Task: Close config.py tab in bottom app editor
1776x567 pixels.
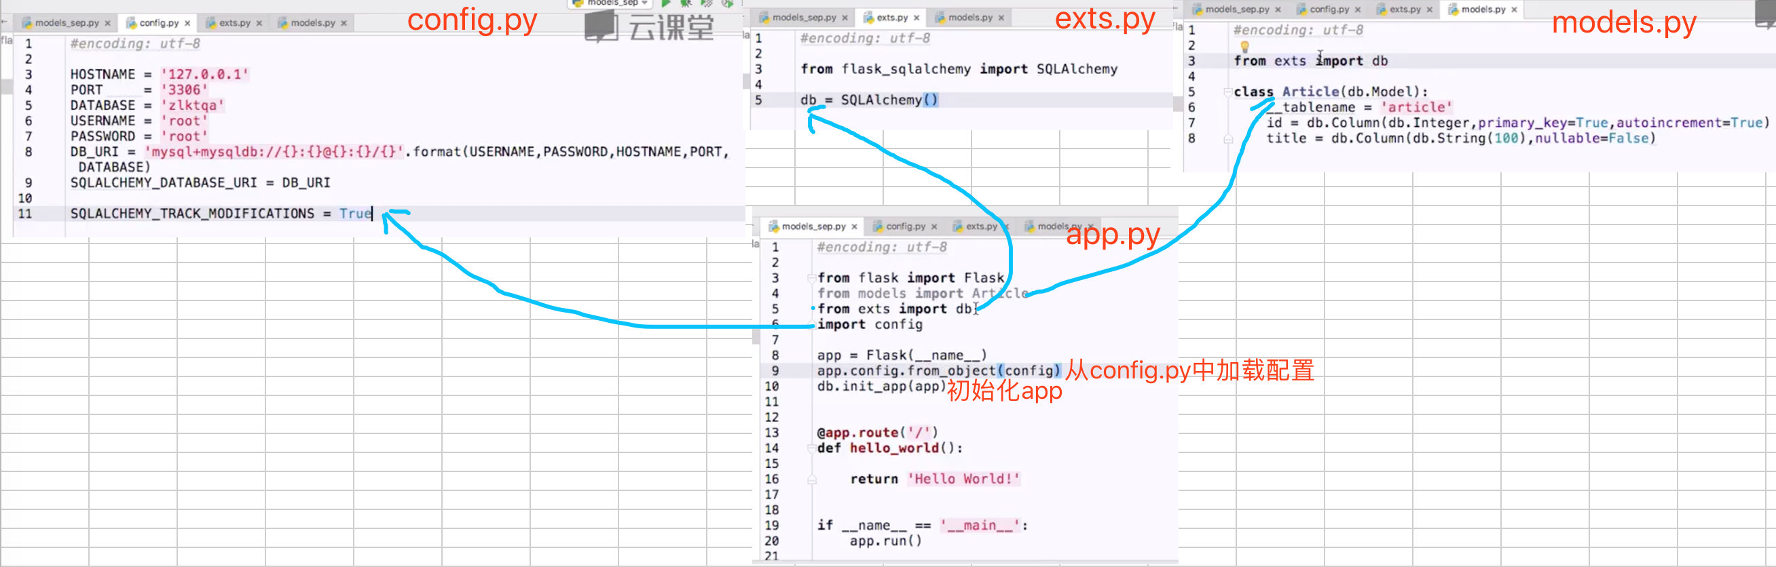Action: pyautogui.click(x=935, y=227)
